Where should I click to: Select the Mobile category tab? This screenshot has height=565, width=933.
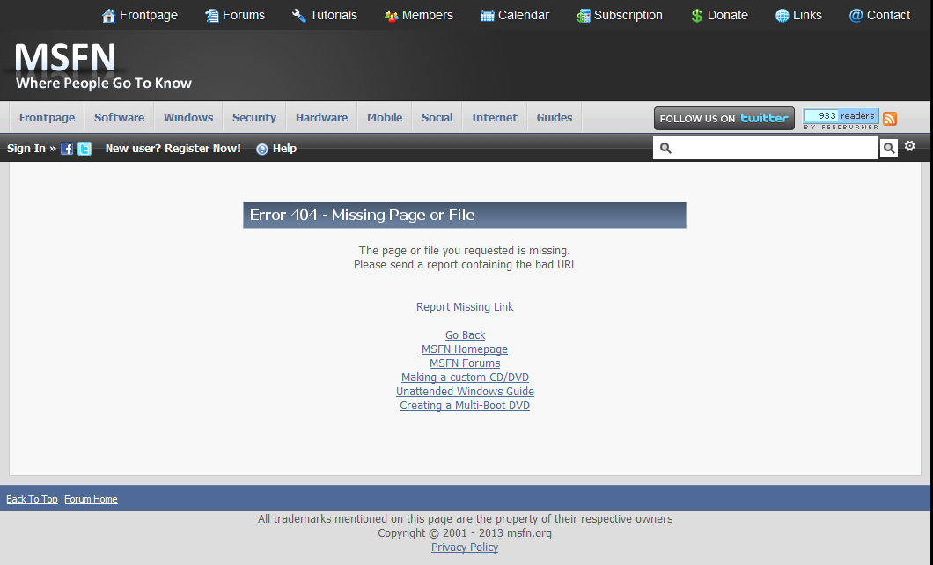coord(385,117)
